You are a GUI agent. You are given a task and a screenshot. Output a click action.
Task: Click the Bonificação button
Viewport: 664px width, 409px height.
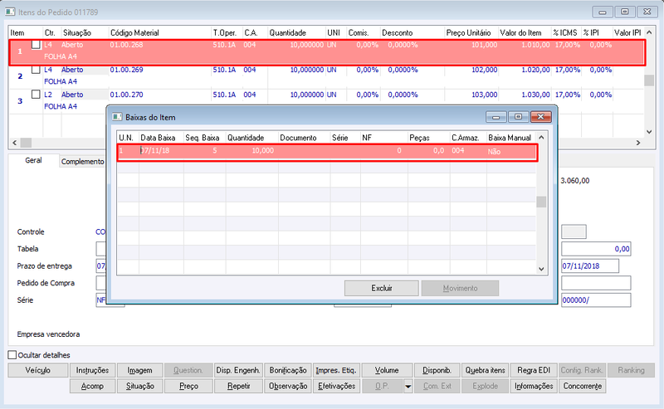click(x=288, y=370)
